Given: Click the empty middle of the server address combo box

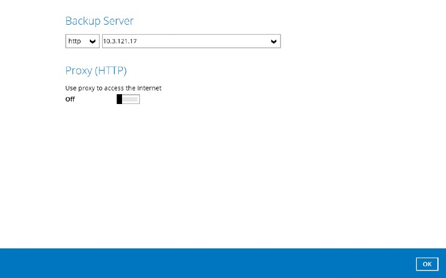Looking at the screenshot, I should pos(204,41).
